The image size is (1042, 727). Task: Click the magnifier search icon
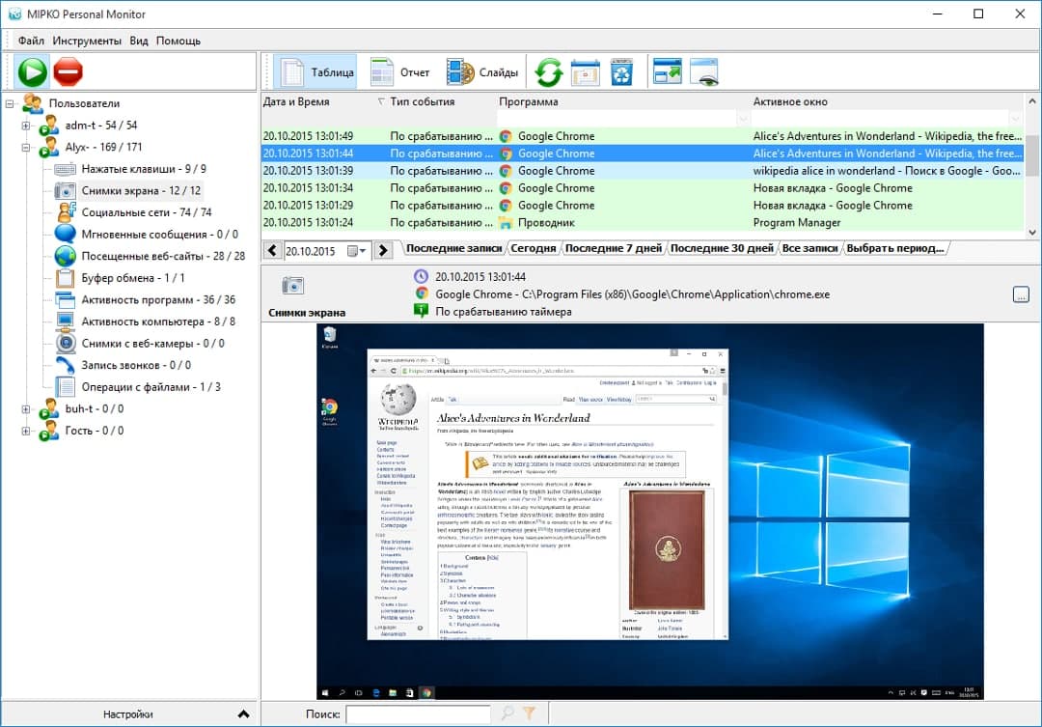point(507,713)
